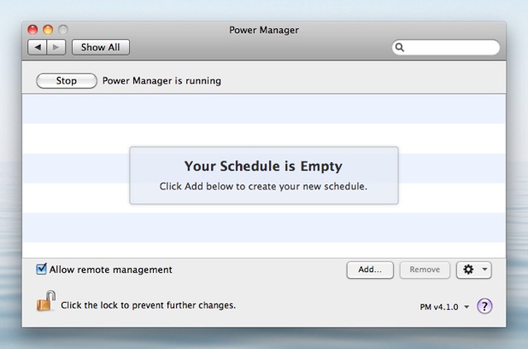Open help with the question mark button

pos(484,306)
